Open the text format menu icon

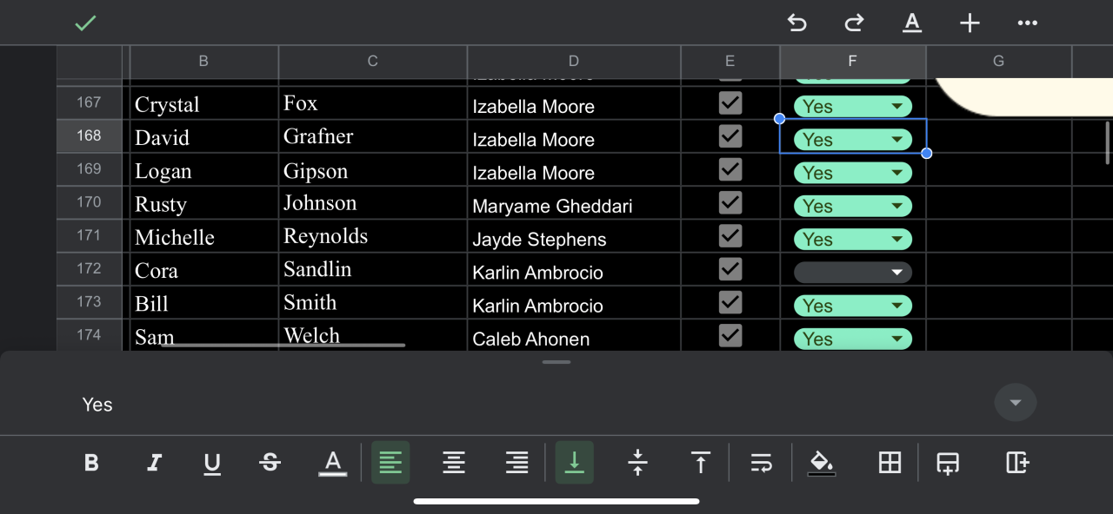(911, 23)
